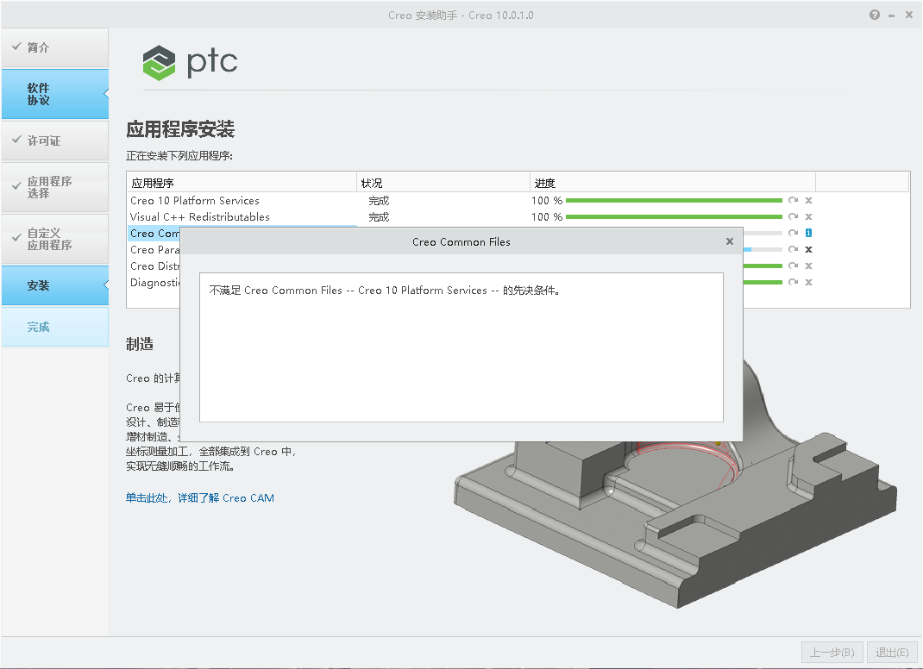Open the 自定义应用程序 step
This screenshot has width=923, height=669.
[x=54, y=239]
